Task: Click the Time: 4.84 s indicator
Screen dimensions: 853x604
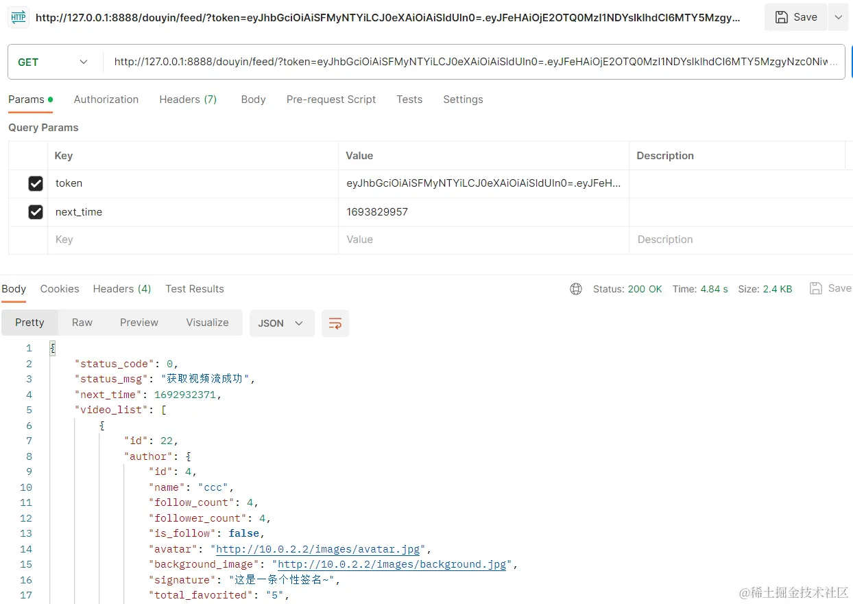Action: [700, 289]
